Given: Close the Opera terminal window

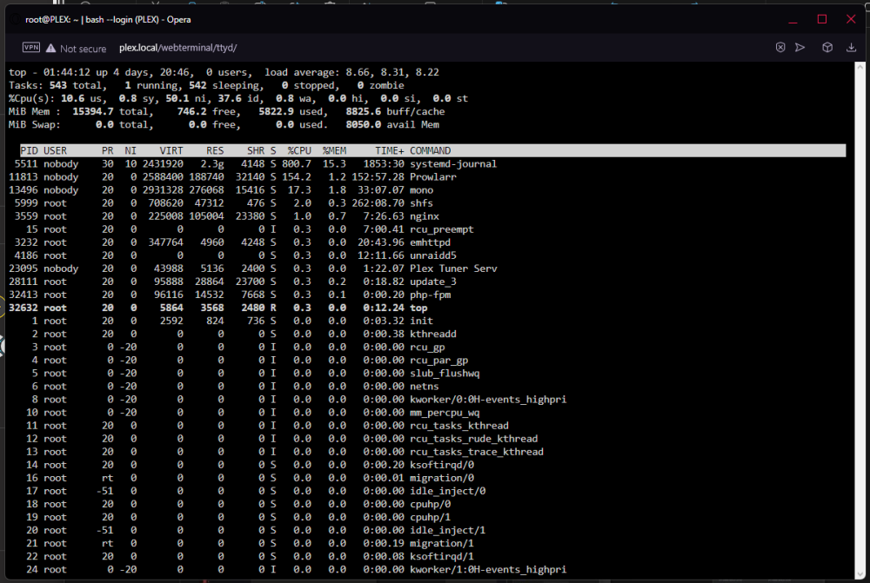Looking at the screenshot, I should point(851,19).
